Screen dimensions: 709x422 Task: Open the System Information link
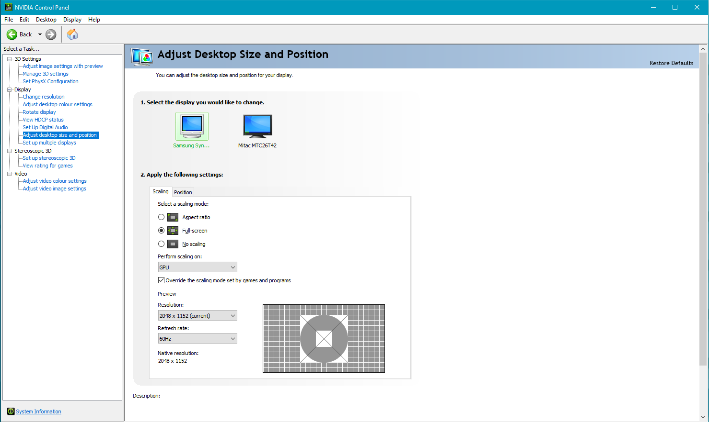pos(38,411)
